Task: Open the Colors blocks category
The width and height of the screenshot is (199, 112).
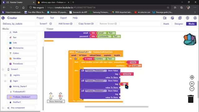Action: click(22, 53)
